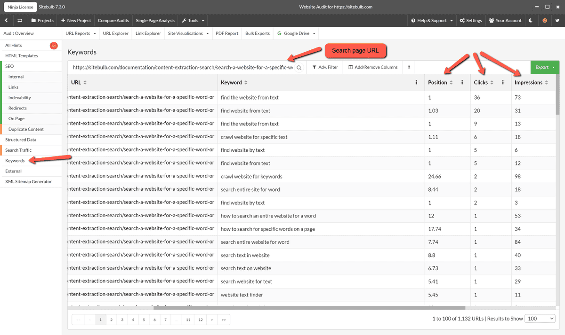Expand URL Reports dropdown

[81, 33]
